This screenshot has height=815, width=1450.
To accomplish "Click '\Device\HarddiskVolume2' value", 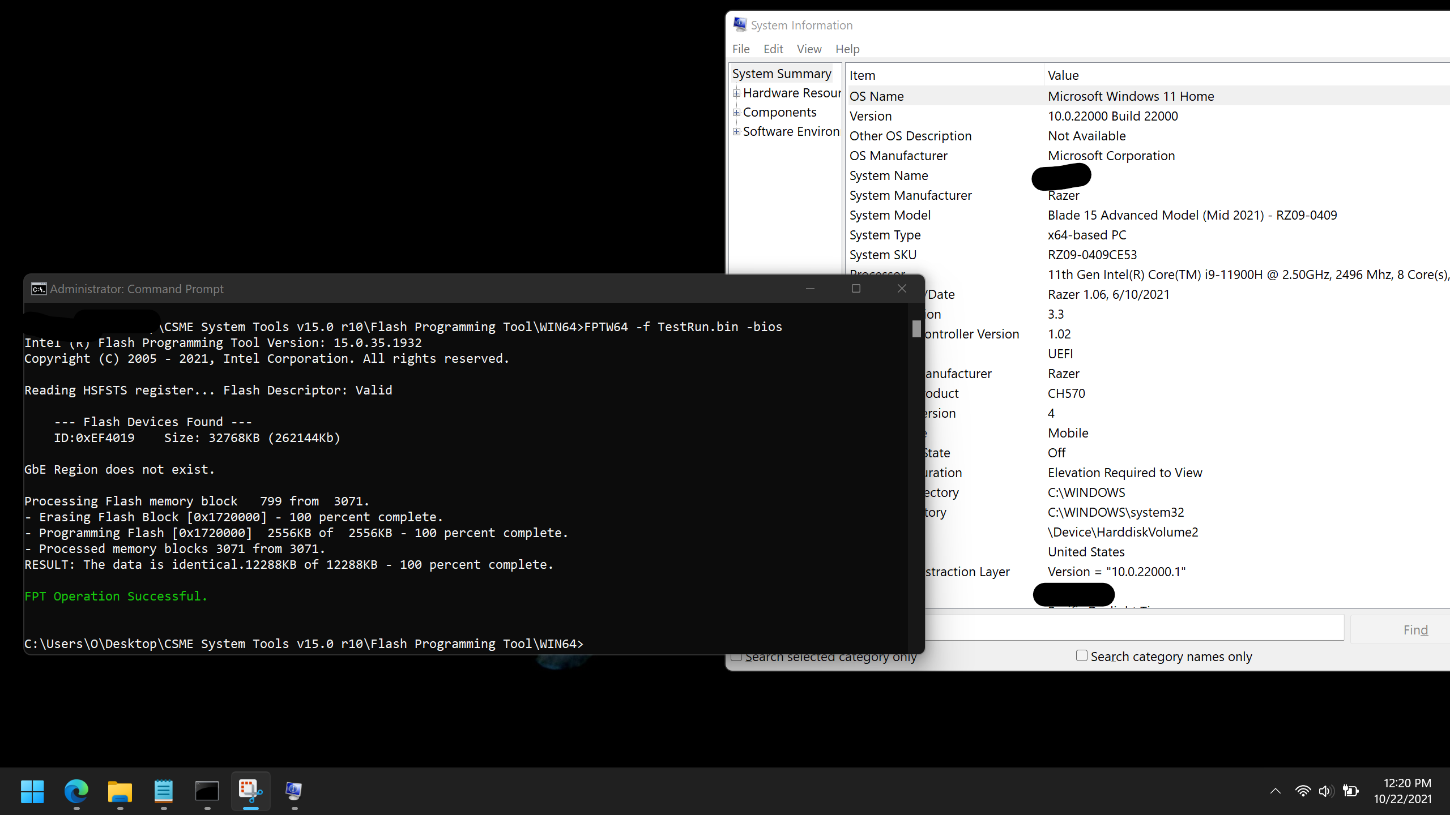I will tap(1123, 532).
